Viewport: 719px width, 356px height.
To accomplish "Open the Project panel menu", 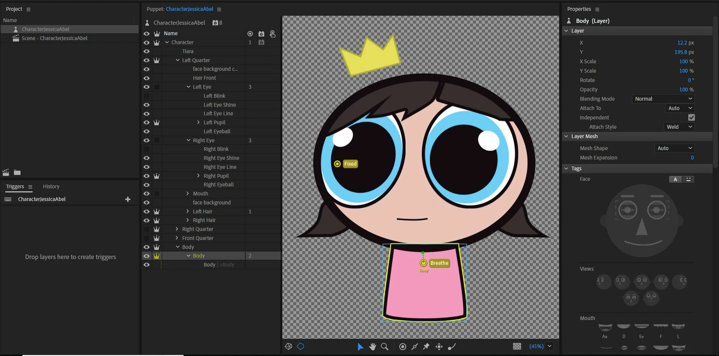I will point(28,9).
